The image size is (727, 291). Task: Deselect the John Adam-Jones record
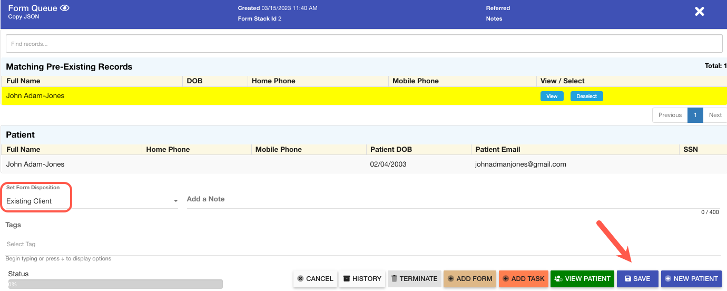point(586,96)
